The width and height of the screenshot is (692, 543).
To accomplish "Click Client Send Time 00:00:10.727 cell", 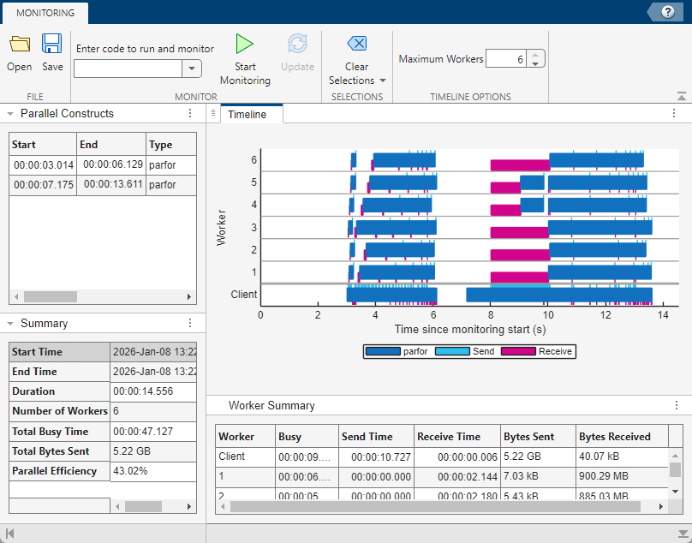I will (x=377, y=456).
